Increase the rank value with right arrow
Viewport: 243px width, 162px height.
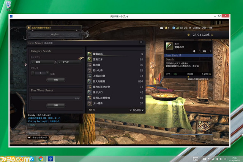(x=47, y=73)
